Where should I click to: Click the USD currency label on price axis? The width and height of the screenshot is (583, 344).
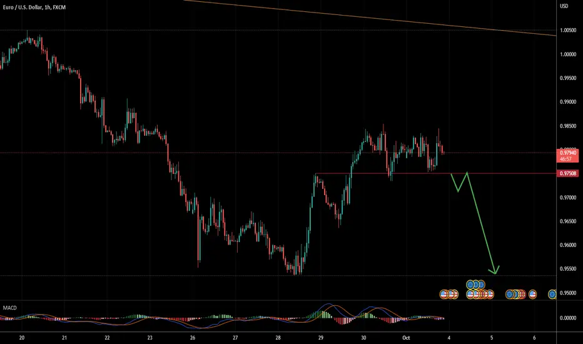tap(564, 6)
